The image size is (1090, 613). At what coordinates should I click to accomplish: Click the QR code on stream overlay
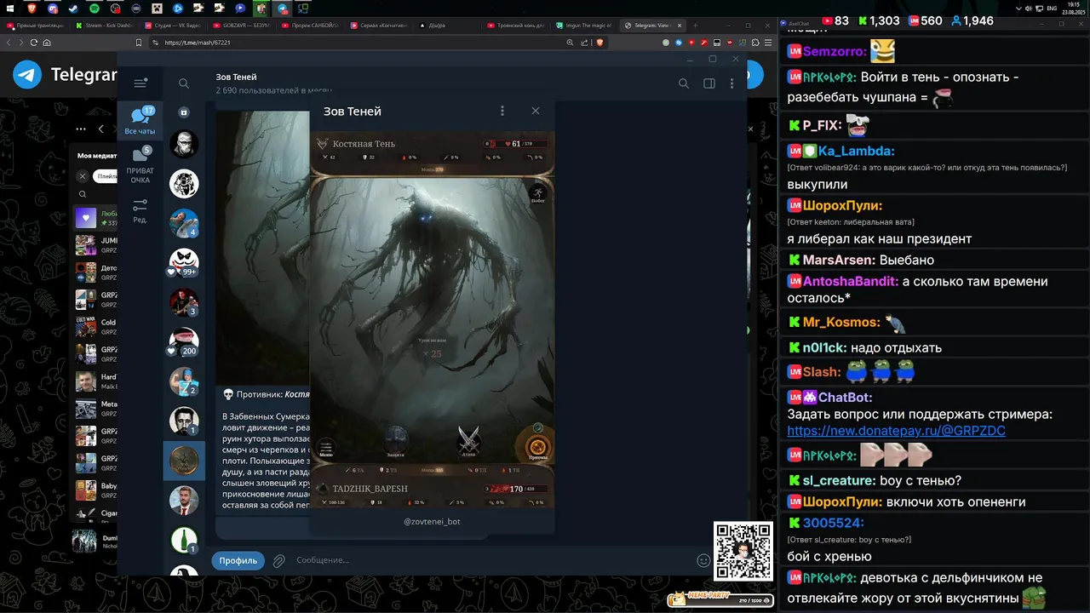[743, 551]
